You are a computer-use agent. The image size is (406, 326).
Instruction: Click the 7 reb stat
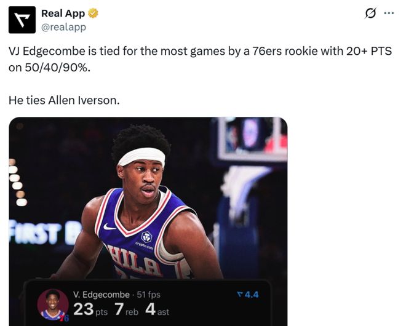[125, 309]
